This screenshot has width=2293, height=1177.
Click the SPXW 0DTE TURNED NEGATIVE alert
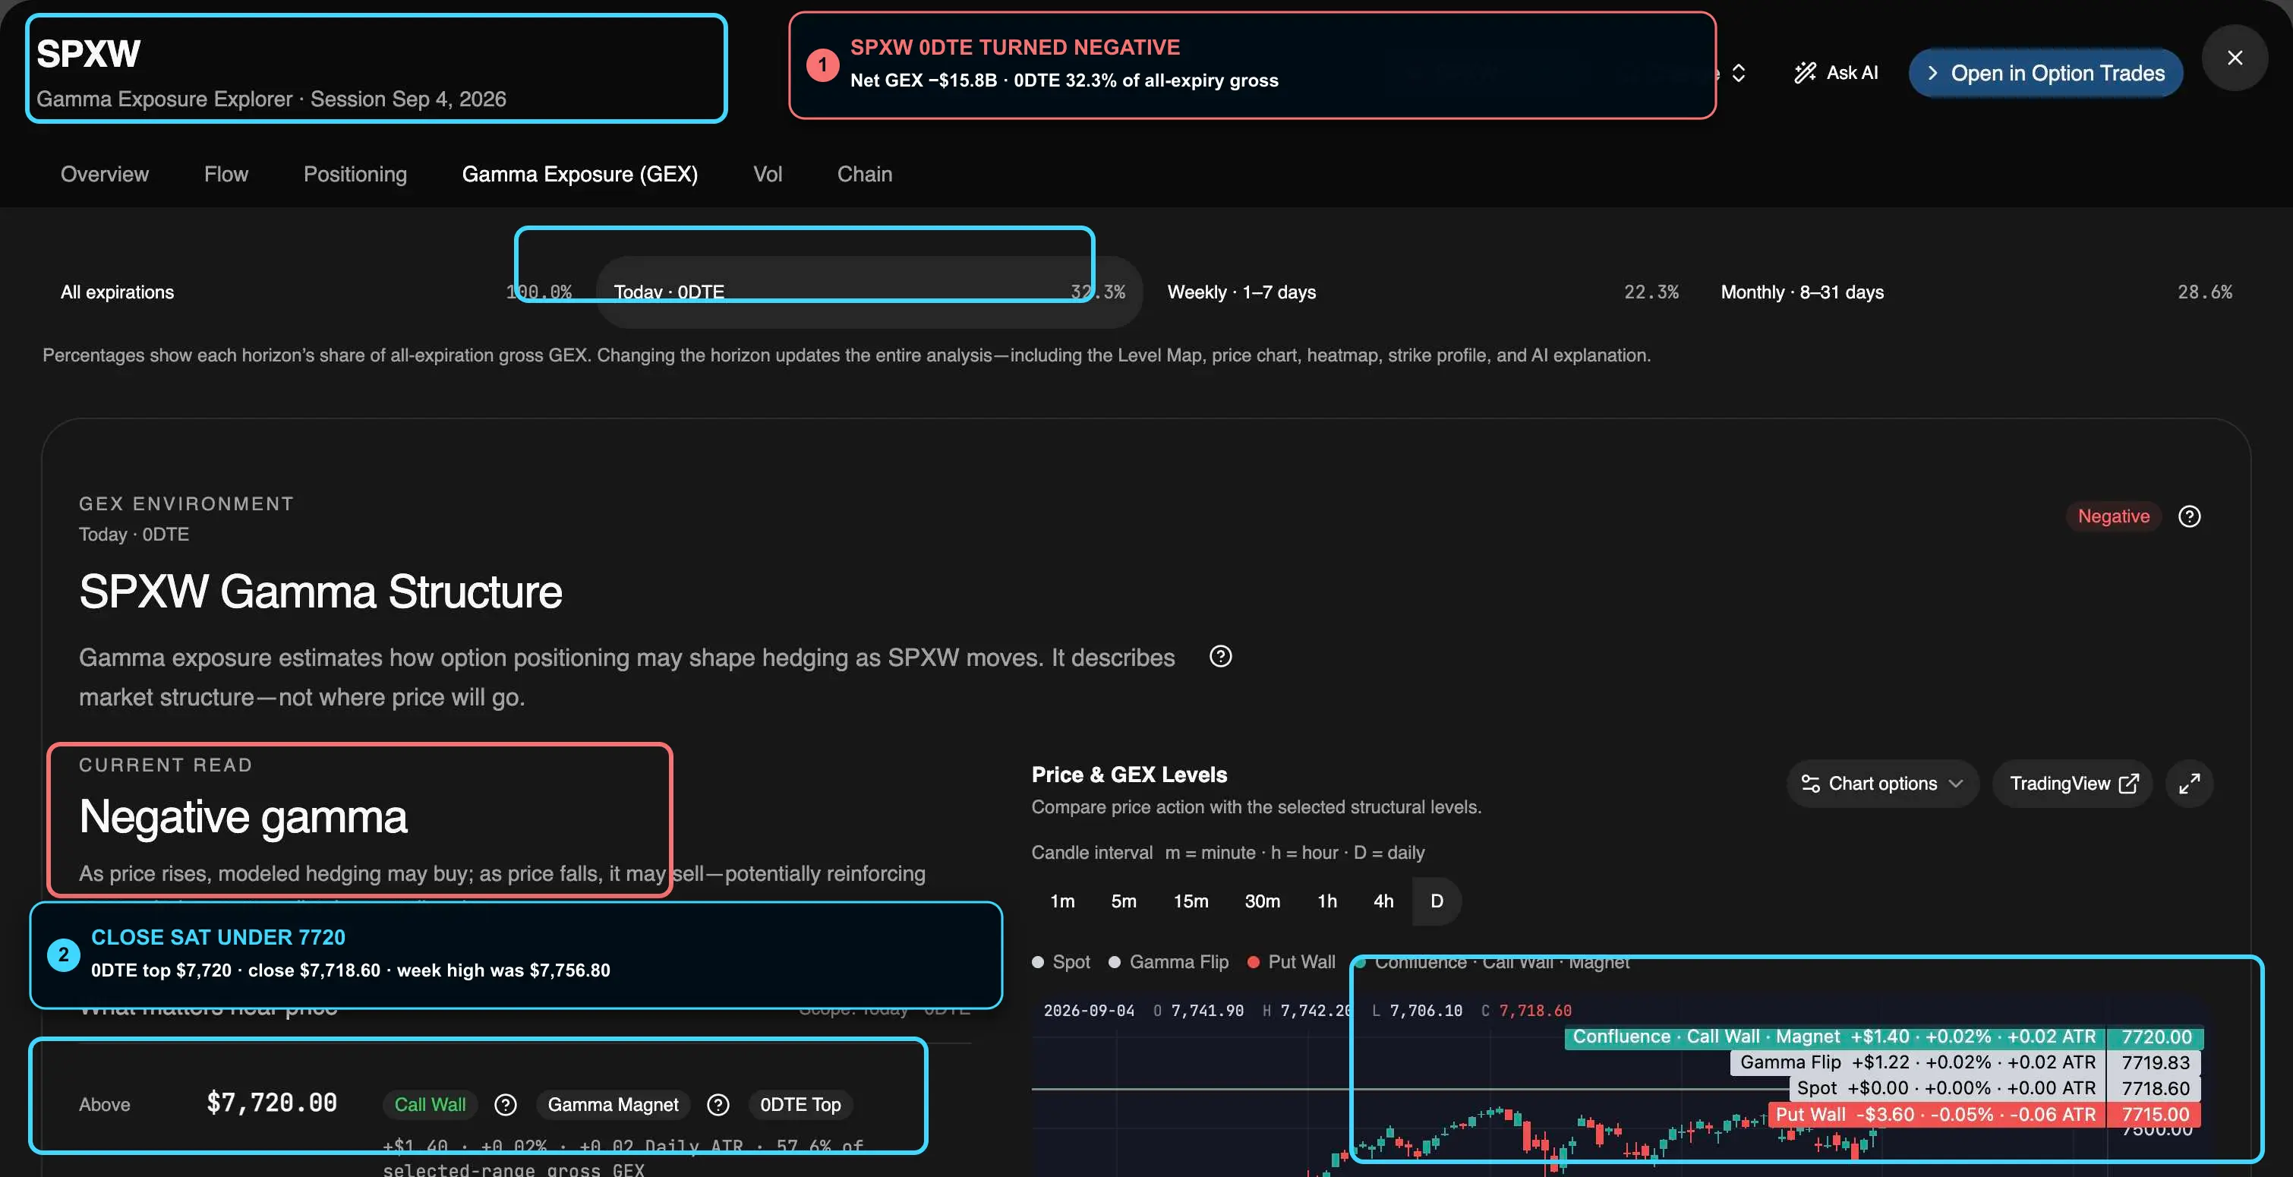pos(1251,65)
